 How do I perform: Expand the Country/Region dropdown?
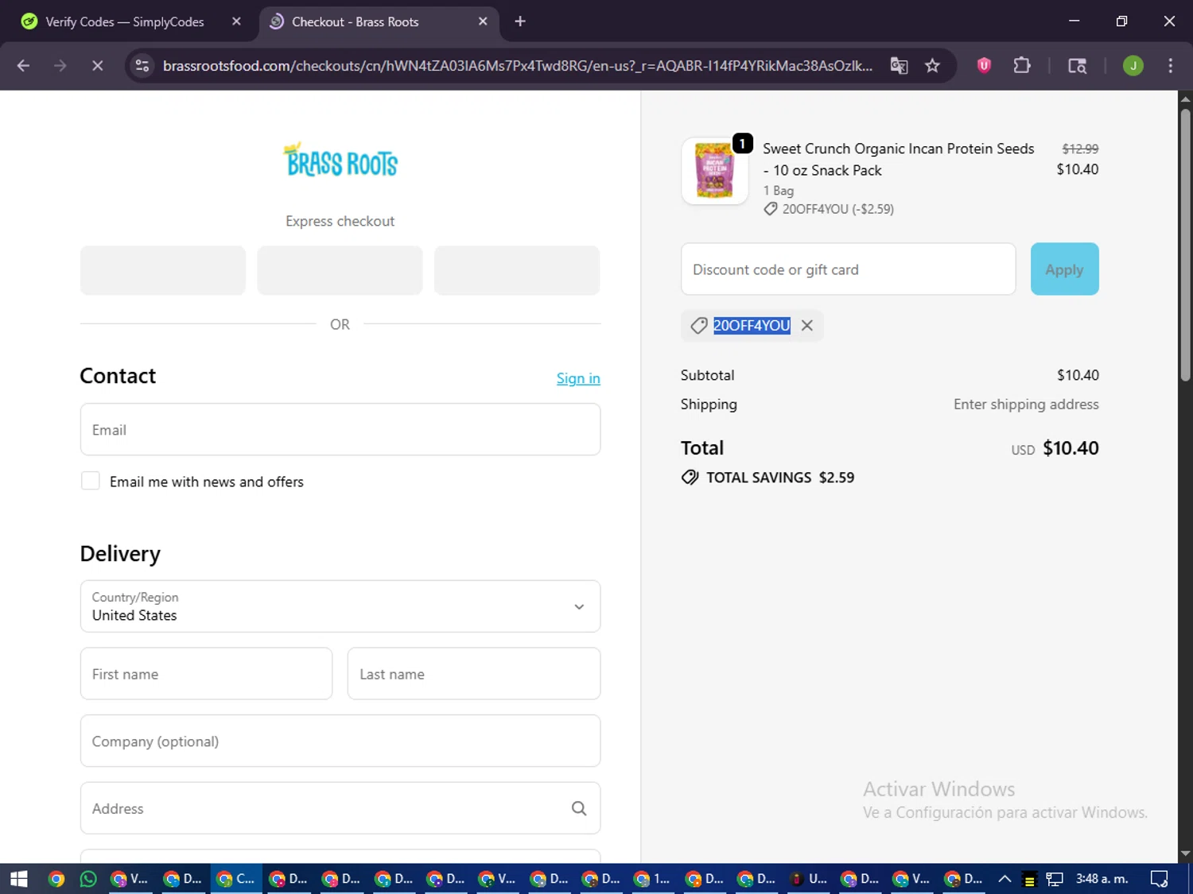coord(340,606)
